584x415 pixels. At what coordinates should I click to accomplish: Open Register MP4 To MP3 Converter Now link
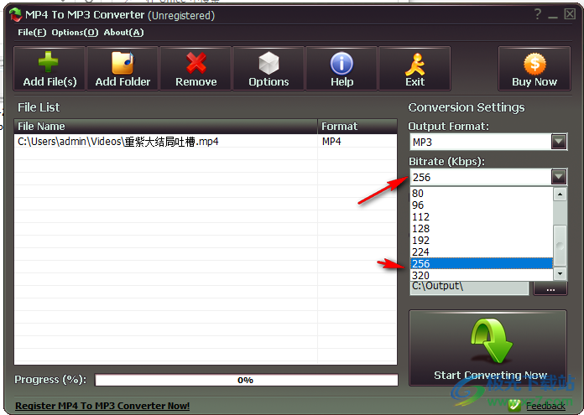pos(102,406)
